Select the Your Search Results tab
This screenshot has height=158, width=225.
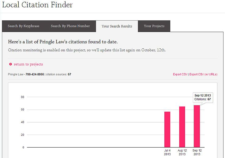(x=117, y=26)
